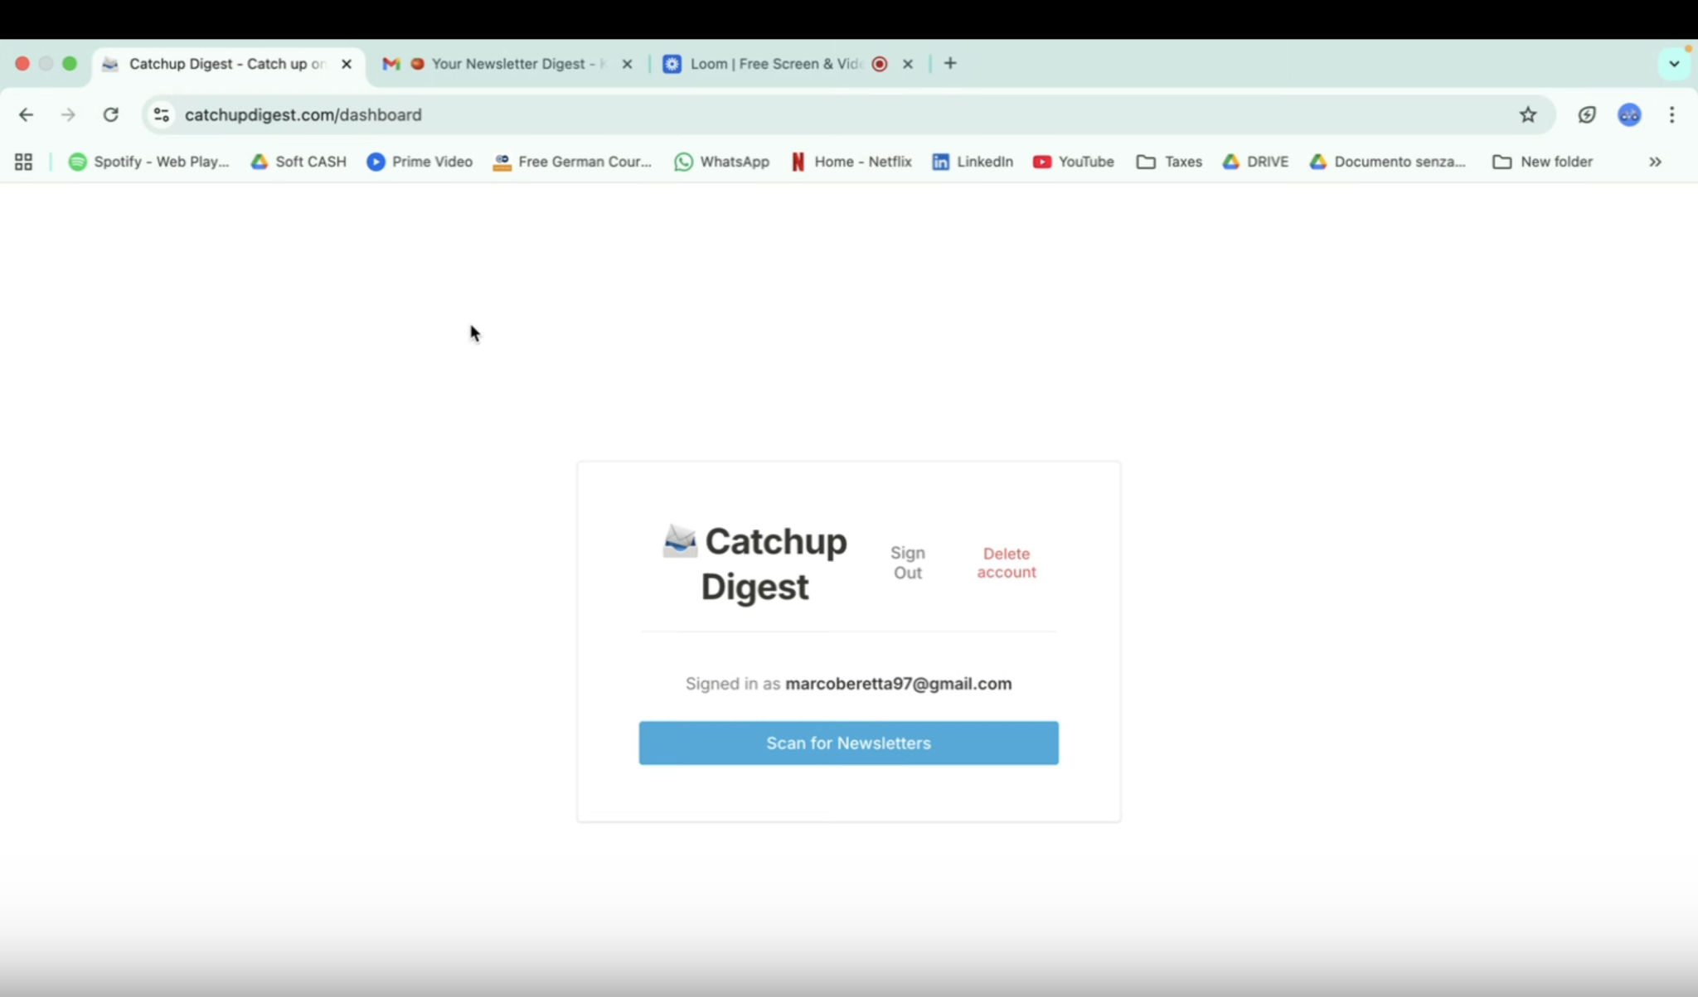
Task: Click the browser forward arrow
Action: [x=68, y=114]
